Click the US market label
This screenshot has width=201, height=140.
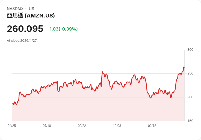pyautogui.click(x=31, y=9)
